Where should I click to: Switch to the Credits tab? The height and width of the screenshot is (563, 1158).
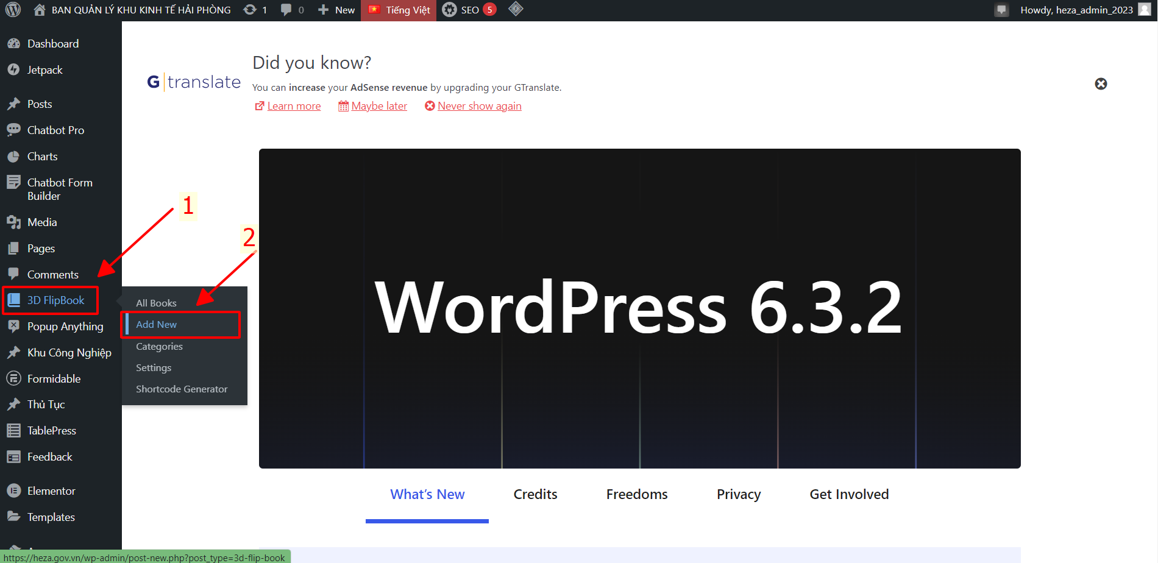click(535, 494)
